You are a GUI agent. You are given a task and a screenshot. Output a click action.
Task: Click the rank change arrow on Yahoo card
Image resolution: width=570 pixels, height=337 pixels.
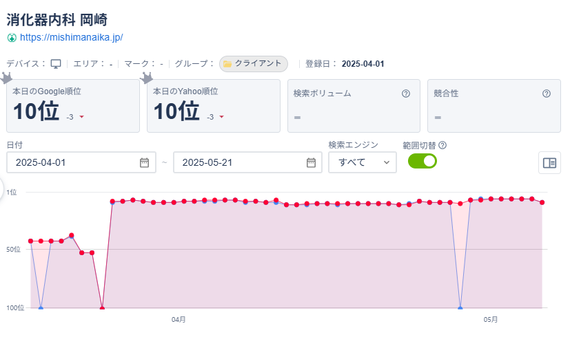click(x=222, y=117)
